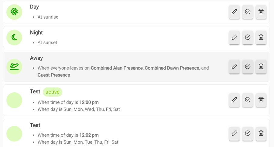Edit the Test mode scheduled 12:02 pm
This screenshot has height=147, width=274.
[x=234, y=133]
